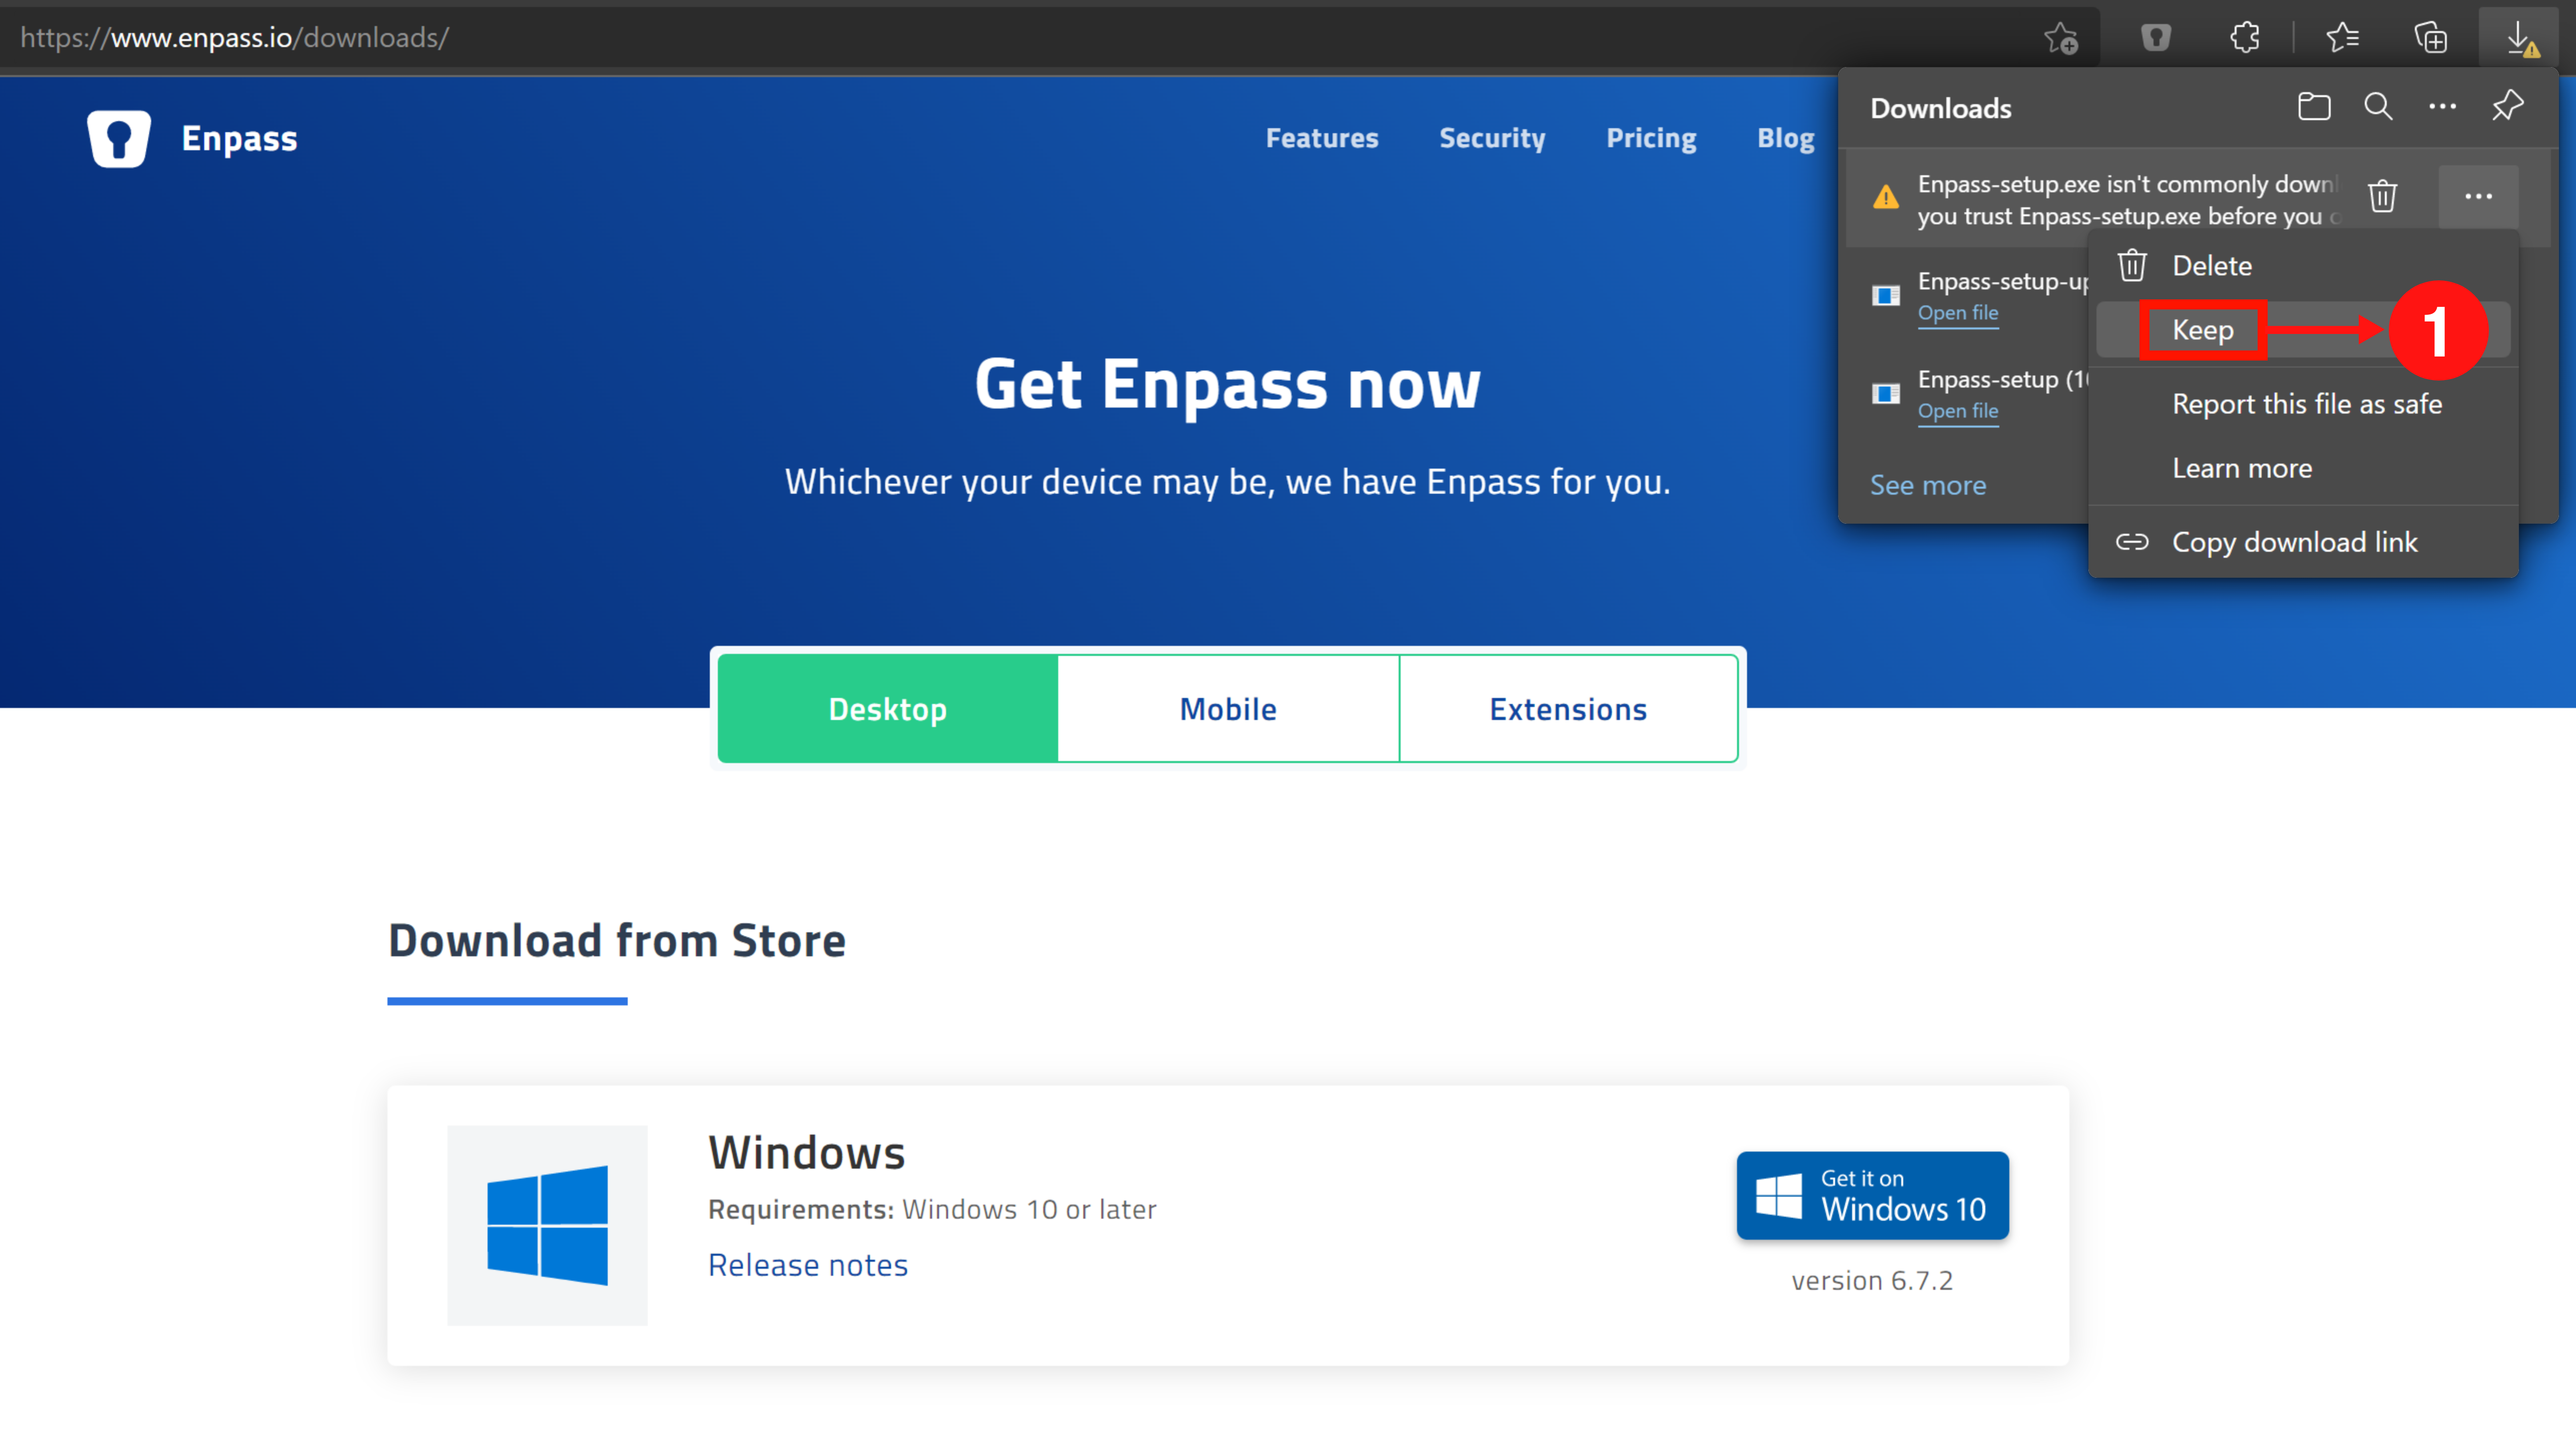Open the Enpass extension in the toolbar

[x=2156, y=38]
